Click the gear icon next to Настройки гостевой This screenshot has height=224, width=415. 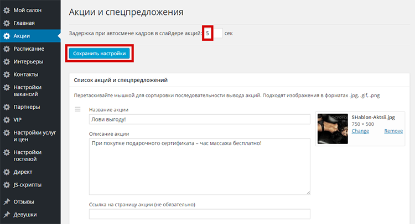(x=7, y=152)
